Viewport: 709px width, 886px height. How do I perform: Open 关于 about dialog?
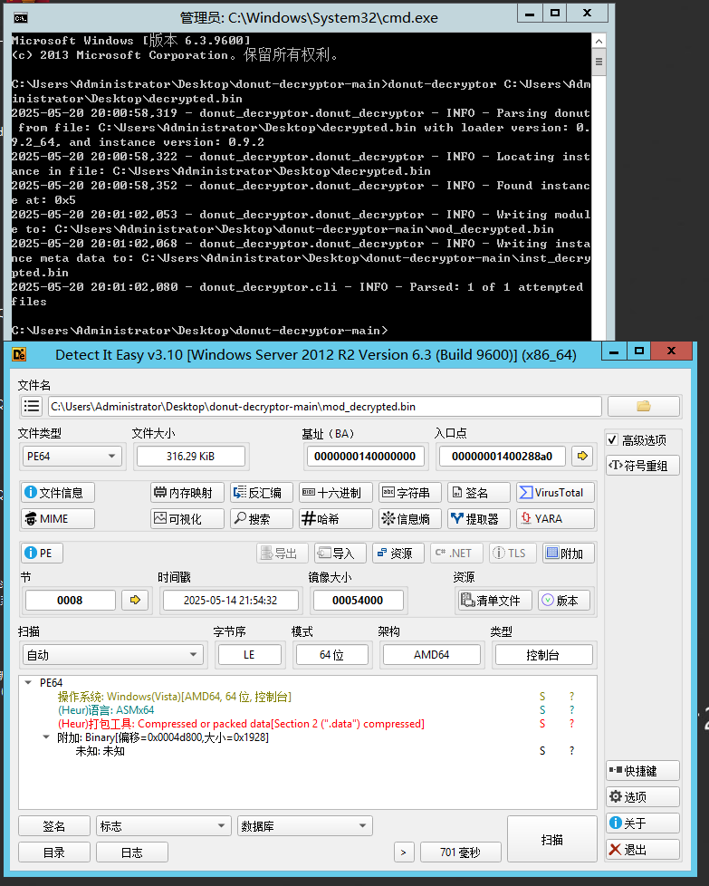[642, 823]
